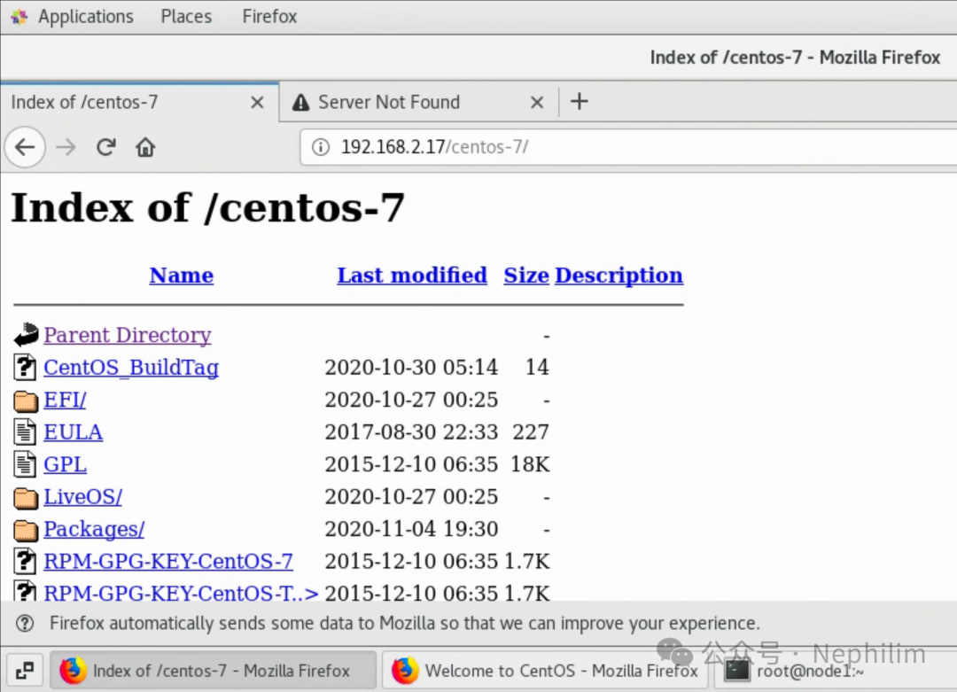The height and width of the screenshot is (692, 957).
Task: Click the EFI folder icon
Action: click(26, 400)
